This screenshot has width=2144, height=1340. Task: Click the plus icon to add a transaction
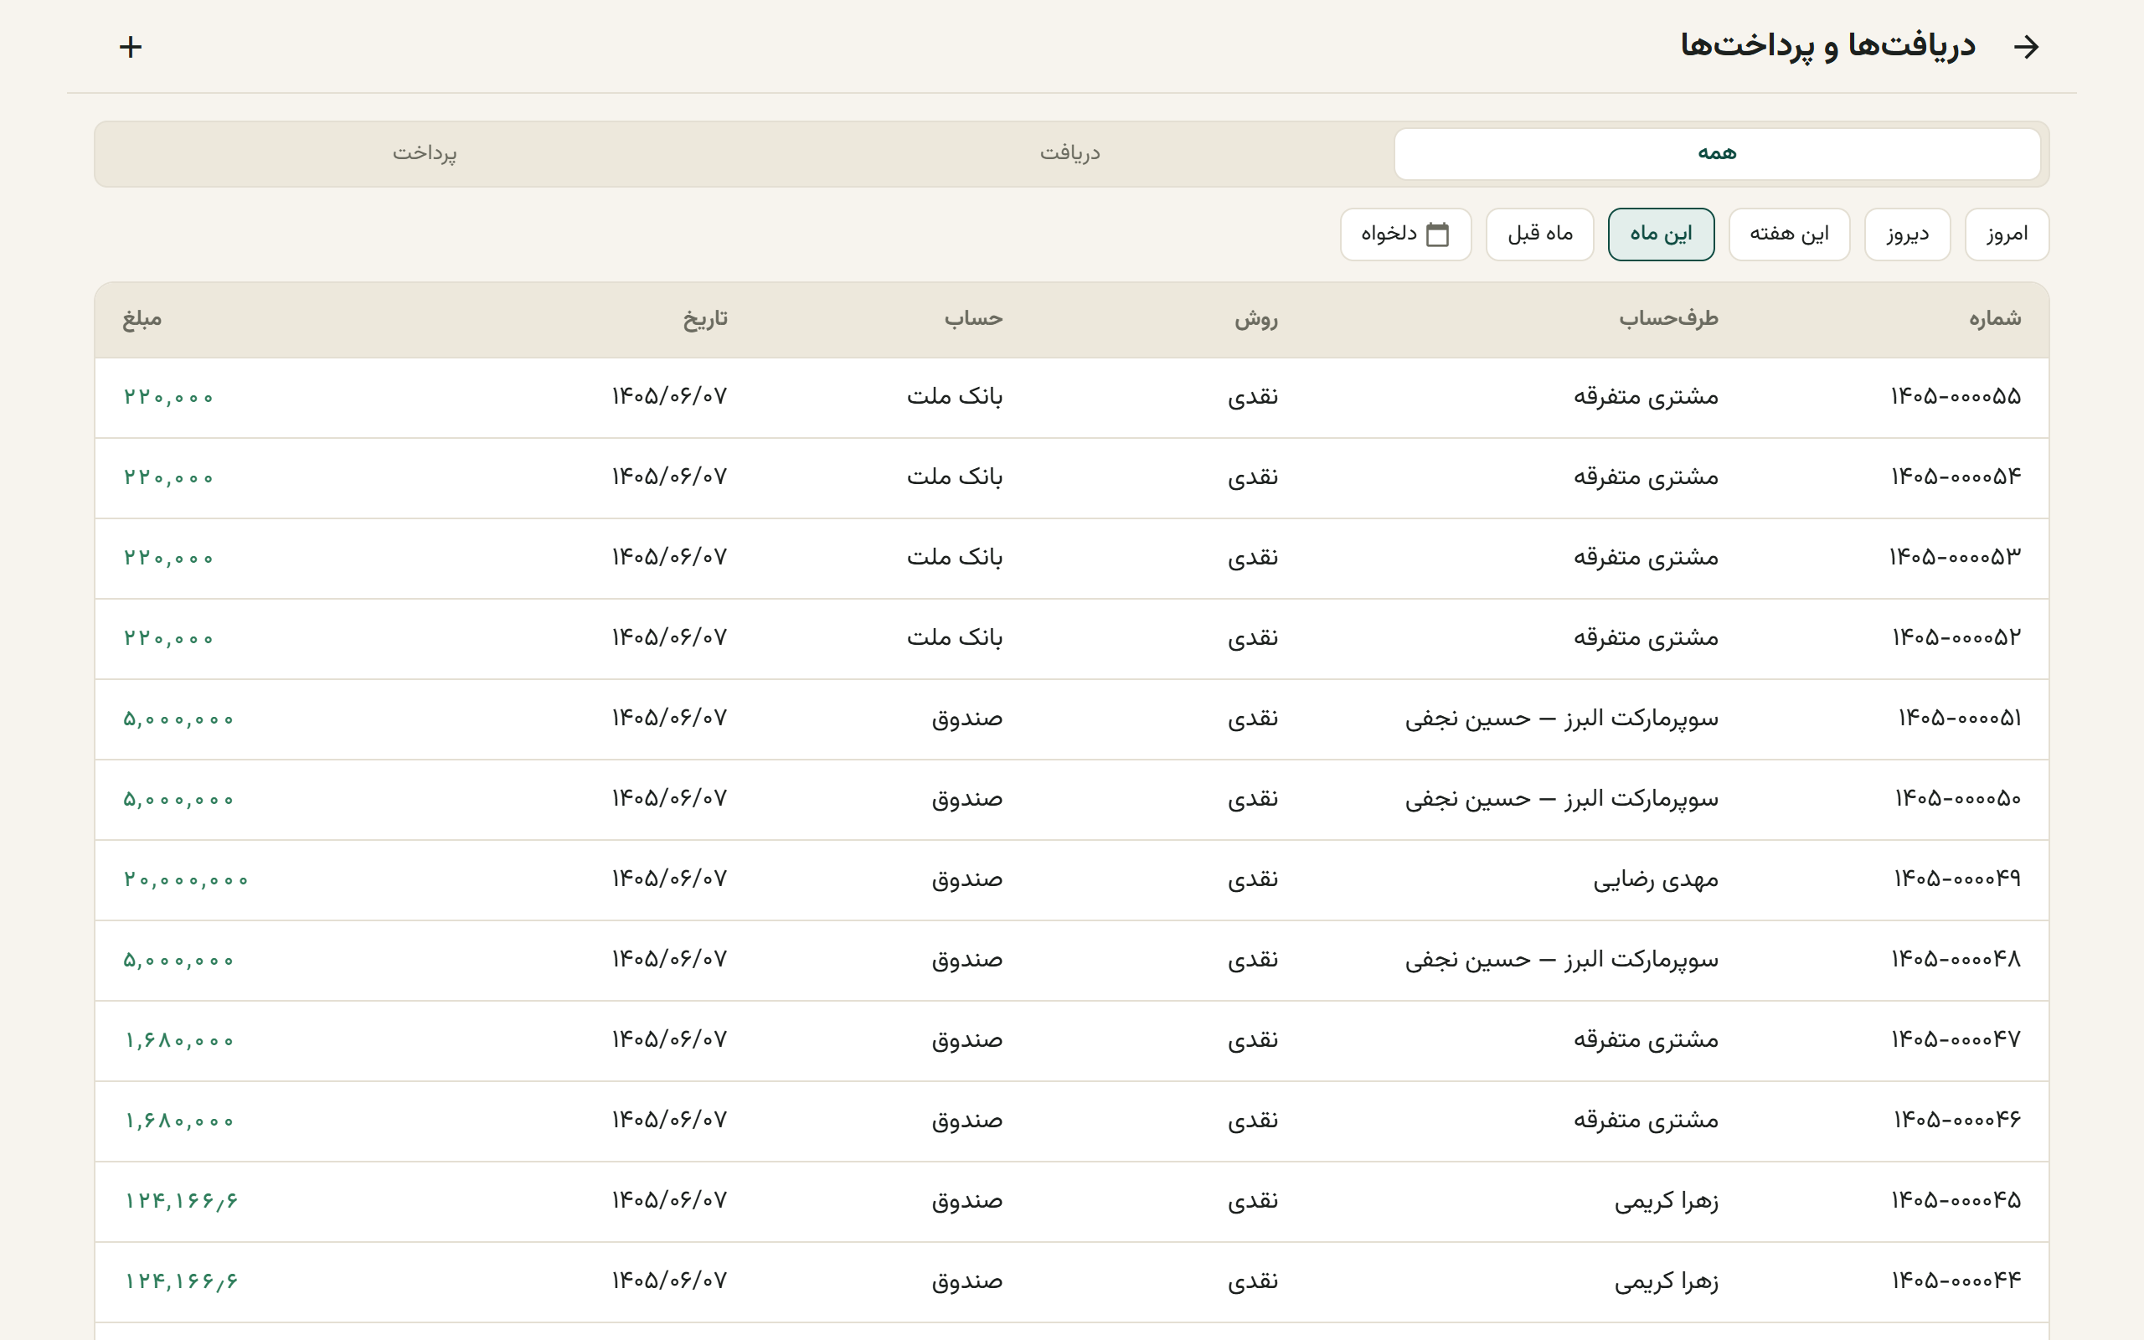131,47
